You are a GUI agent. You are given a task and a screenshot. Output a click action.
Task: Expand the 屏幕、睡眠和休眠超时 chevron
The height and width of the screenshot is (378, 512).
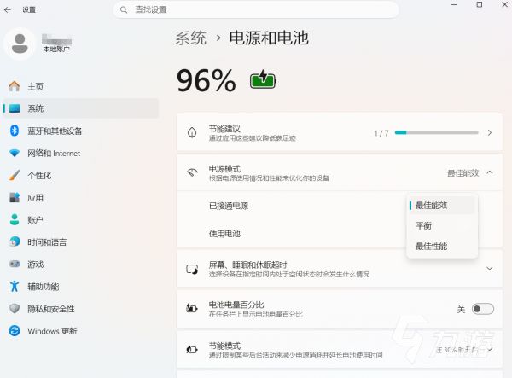pyautogui.click(x=490, y=268)
